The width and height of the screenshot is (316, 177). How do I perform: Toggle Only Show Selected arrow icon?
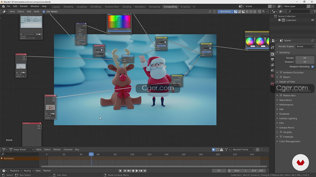[213, 149]
